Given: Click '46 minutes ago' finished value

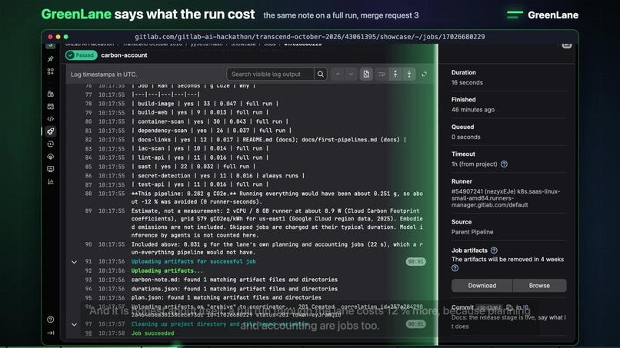Looking at the screenshot, I should 473,110.
